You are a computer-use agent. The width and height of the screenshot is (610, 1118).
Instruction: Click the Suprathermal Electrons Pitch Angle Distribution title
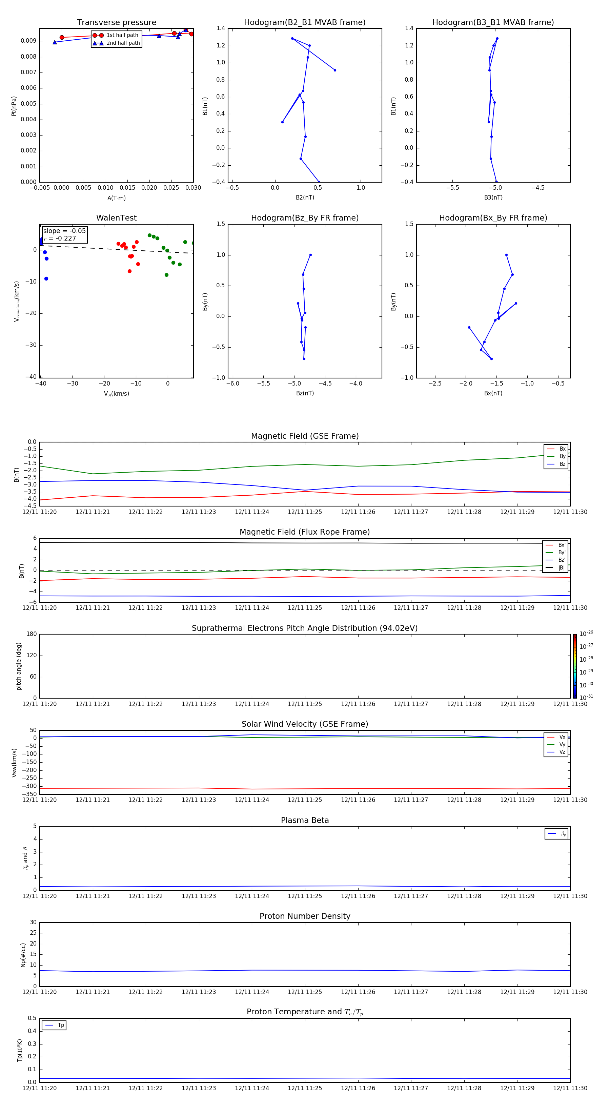[x=305, y=628]
